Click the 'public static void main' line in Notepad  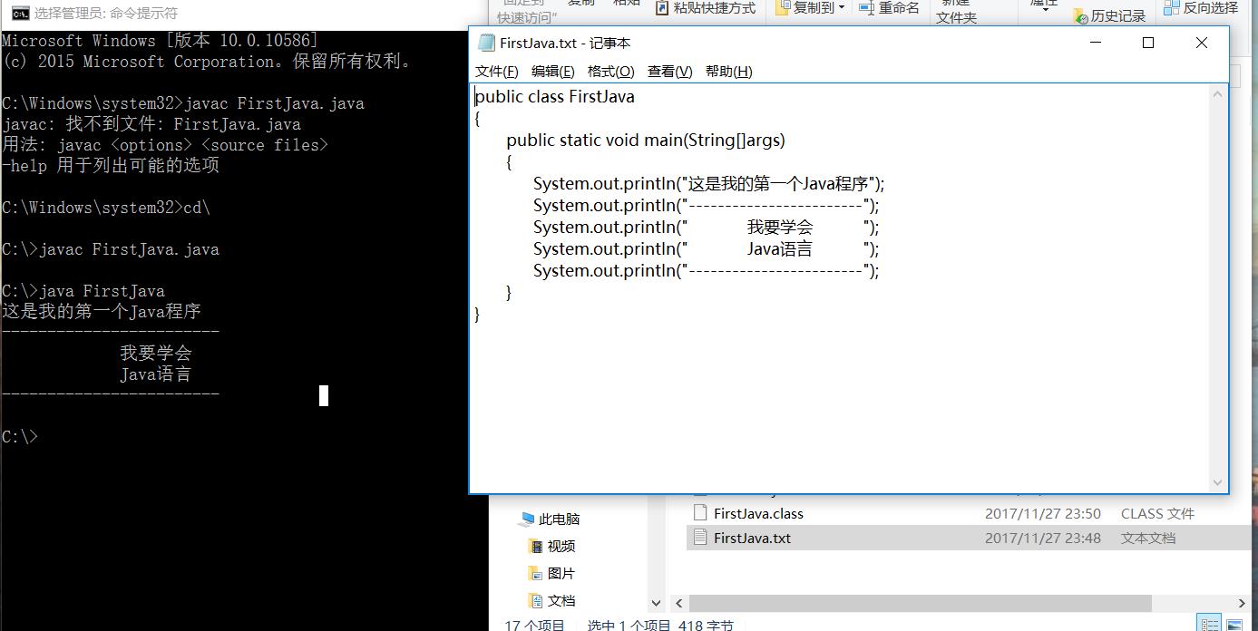point(646,141)
